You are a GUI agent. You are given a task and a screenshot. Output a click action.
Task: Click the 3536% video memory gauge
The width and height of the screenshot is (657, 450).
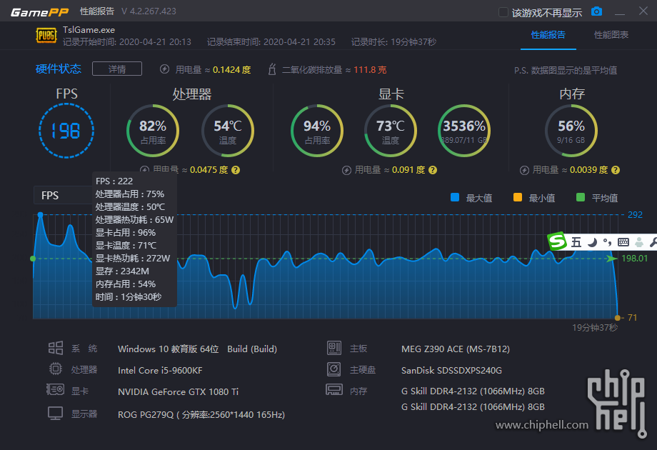(464, 131)
